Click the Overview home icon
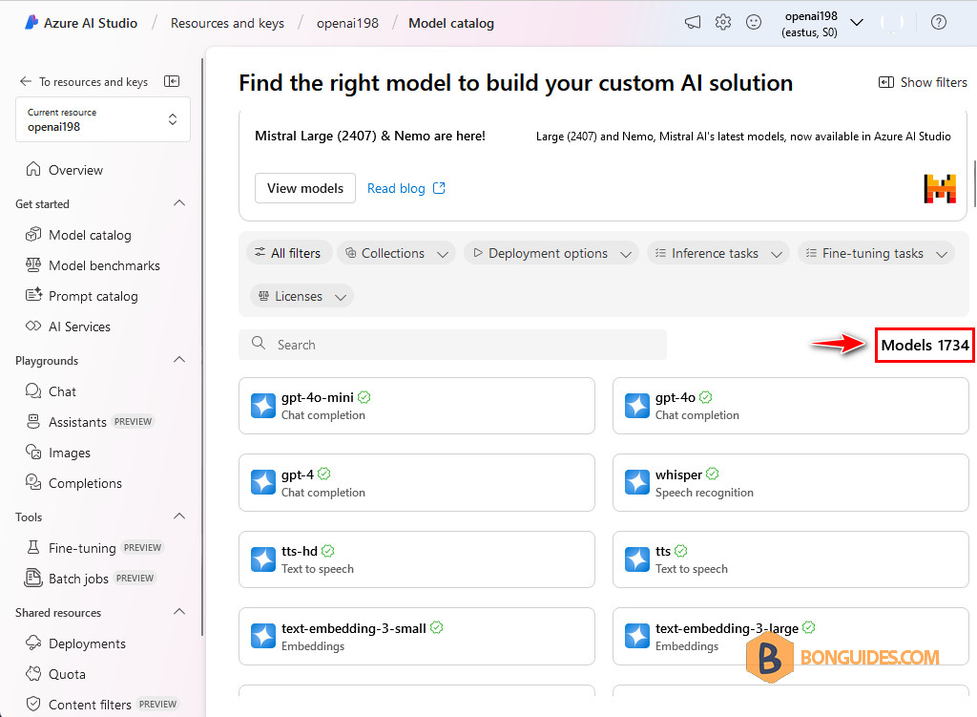977x717 pixels. pos(33,169)
